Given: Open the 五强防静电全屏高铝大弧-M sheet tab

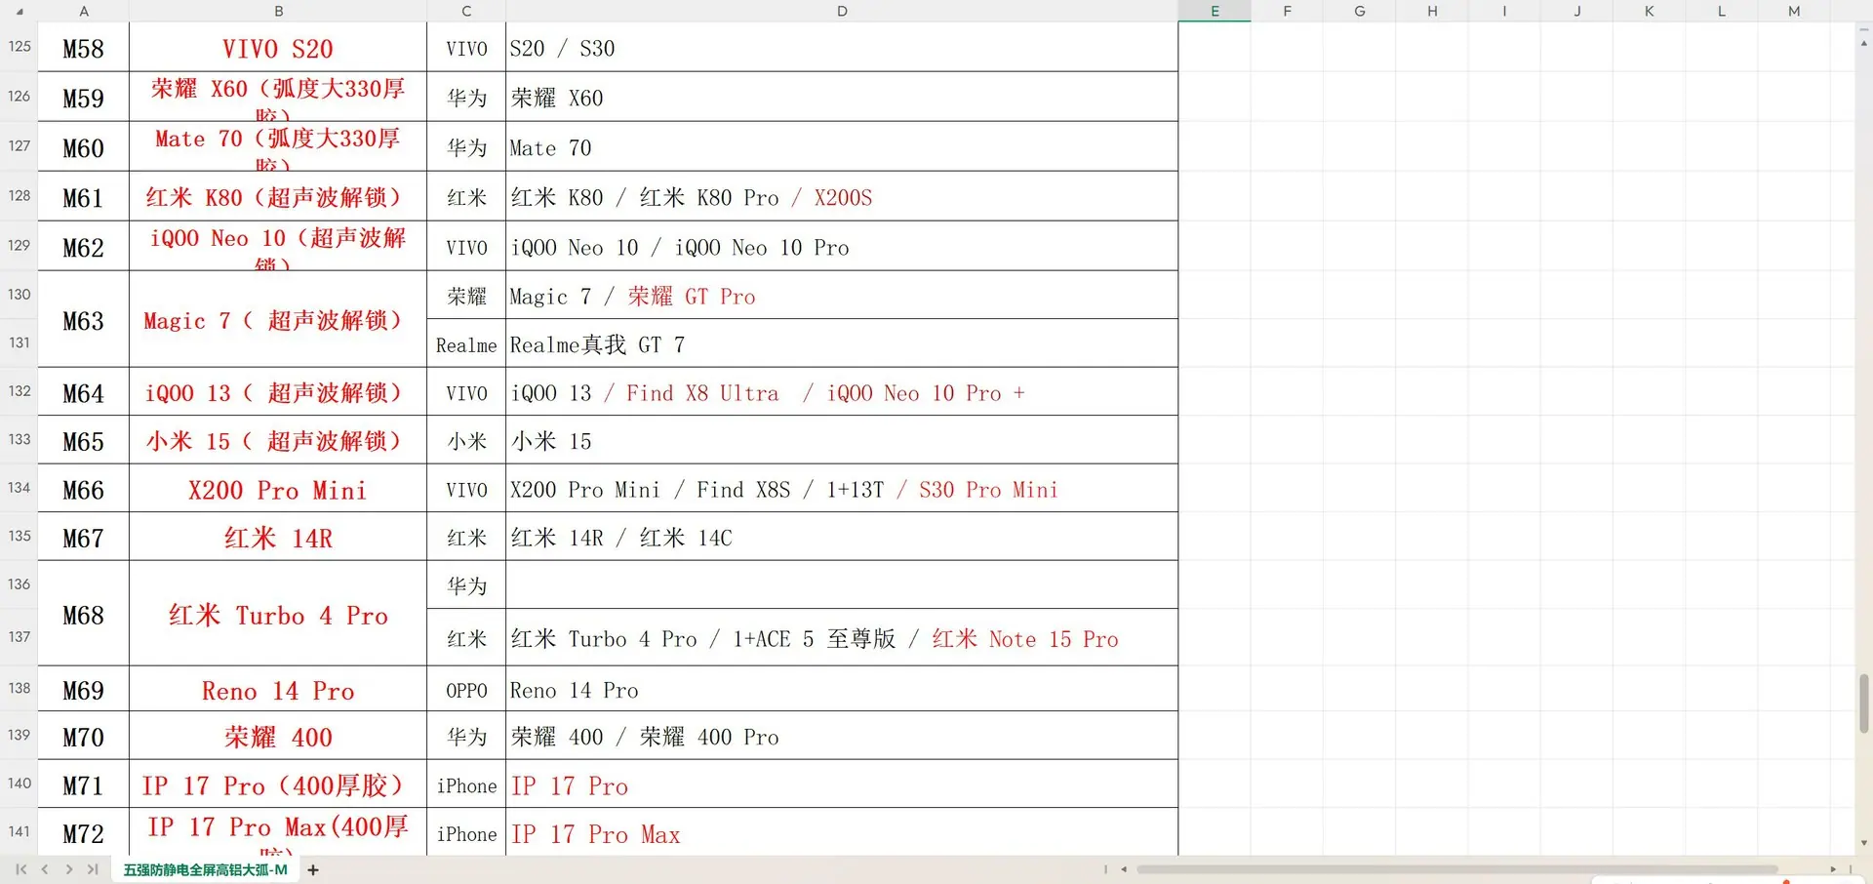Looking at the screenshot, I should pos(205,869).
